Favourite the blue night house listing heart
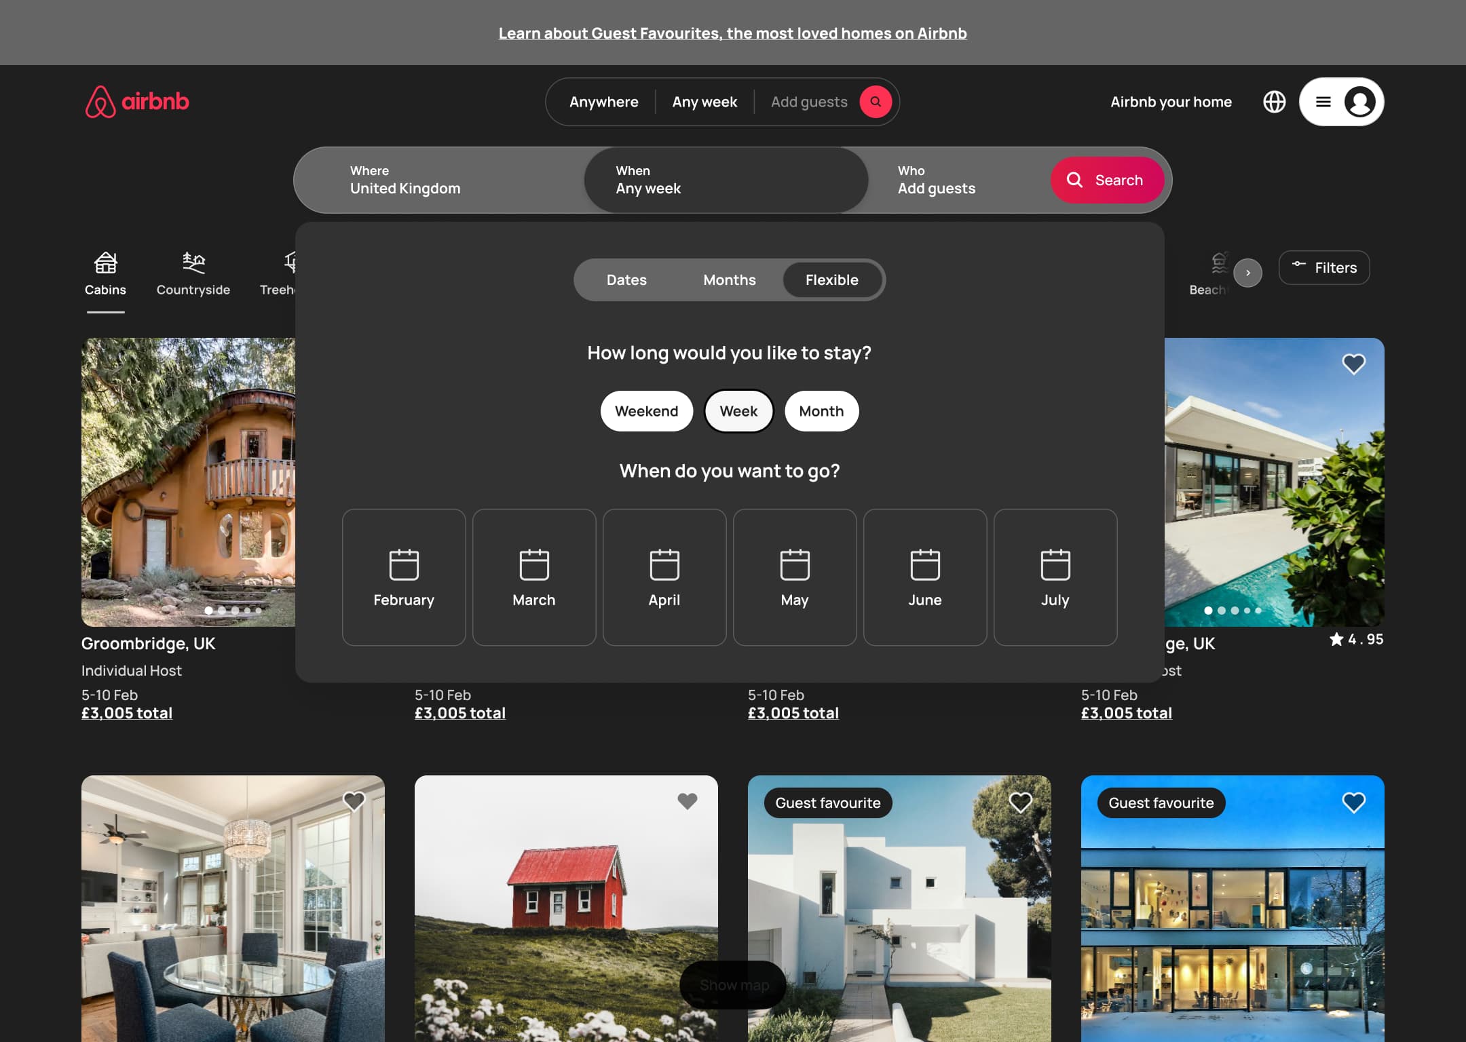Viewport: 1466px width, 1042px height. pos(1353,803)
